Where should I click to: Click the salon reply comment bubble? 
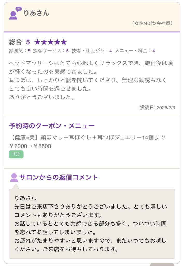[x=92, y=223]
